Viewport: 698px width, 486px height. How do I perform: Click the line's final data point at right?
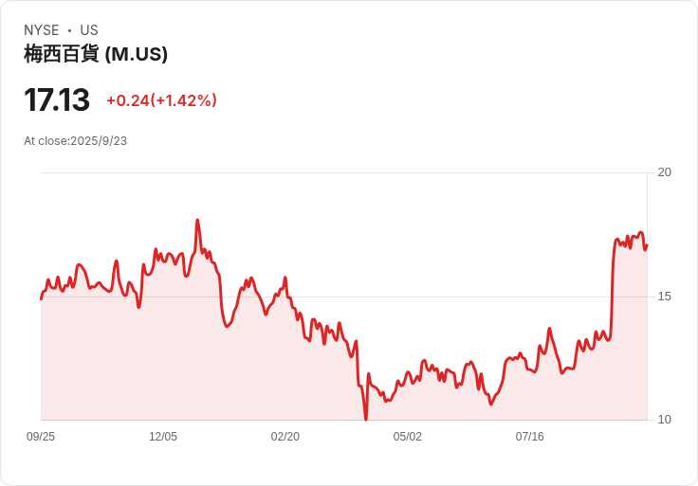point(647,245)
